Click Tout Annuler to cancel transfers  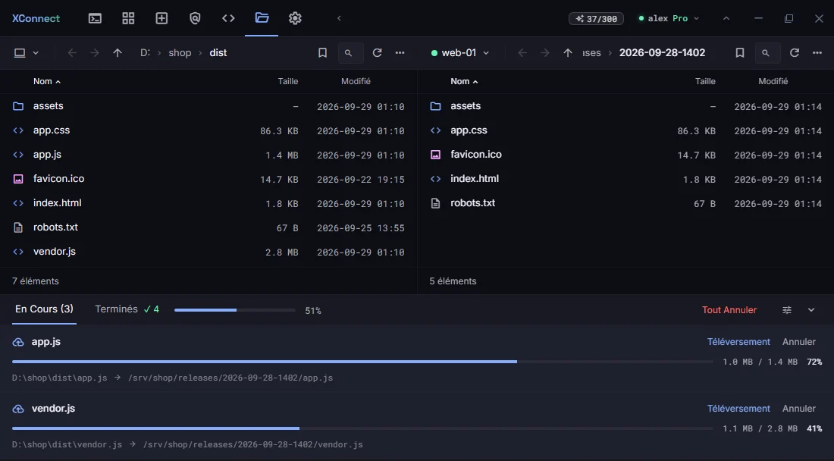tap(729, 310)
